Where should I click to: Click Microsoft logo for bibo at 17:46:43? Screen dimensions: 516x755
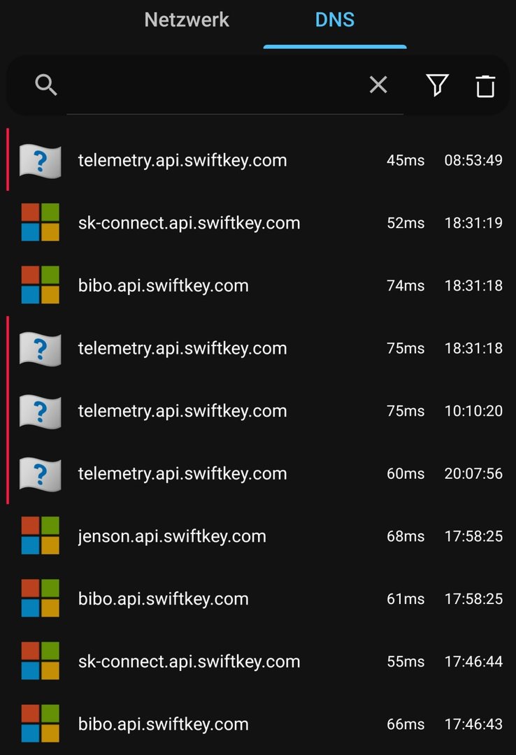click(x=40, y=724)
